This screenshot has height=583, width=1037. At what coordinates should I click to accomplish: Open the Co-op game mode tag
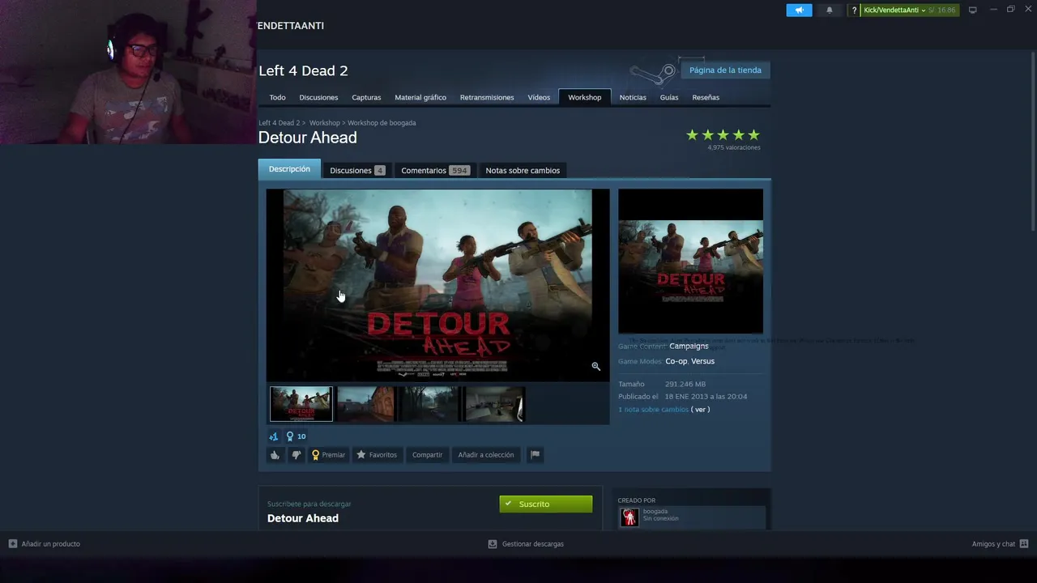coord(676,361)
